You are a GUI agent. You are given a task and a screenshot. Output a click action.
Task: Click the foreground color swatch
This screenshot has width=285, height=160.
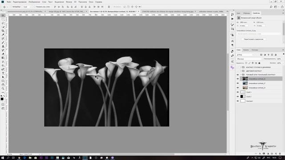pos(2,99)
